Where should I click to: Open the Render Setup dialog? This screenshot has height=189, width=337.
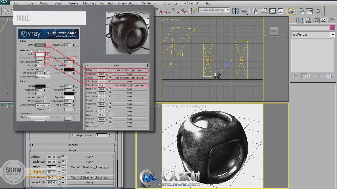click(x=301, y=11)
